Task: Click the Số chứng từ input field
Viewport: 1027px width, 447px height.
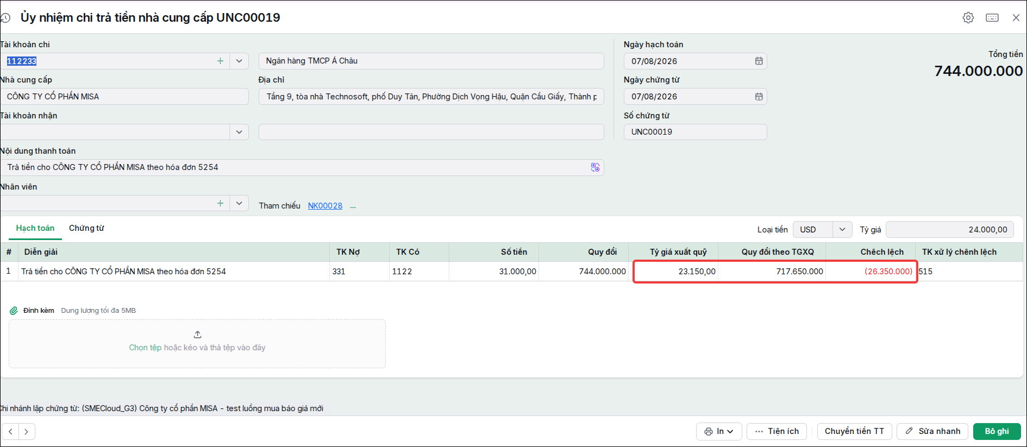Action: pos(695,132)
